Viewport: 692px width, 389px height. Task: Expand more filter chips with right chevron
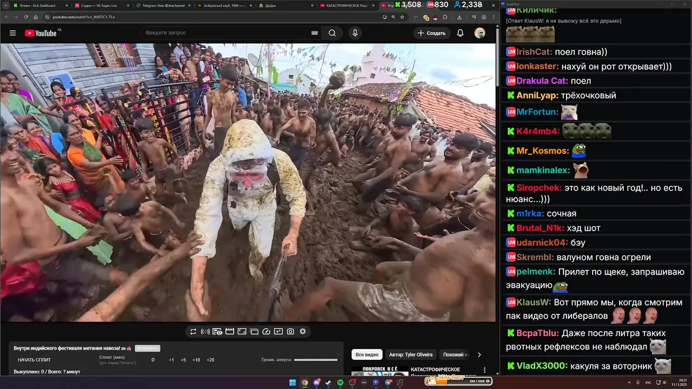click(479, 354)
